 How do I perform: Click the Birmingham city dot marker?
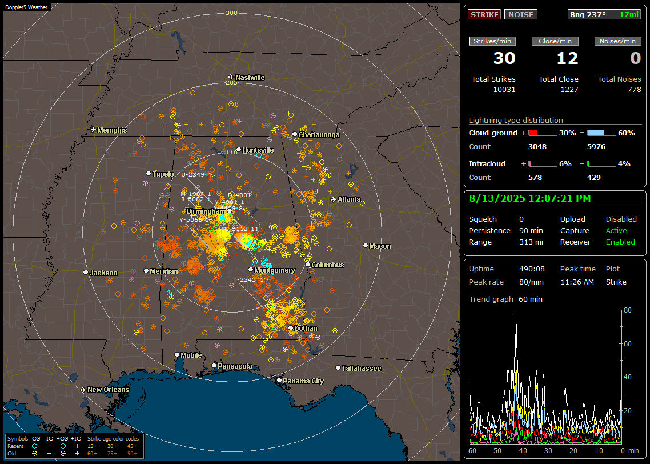[x=230, y=211]
